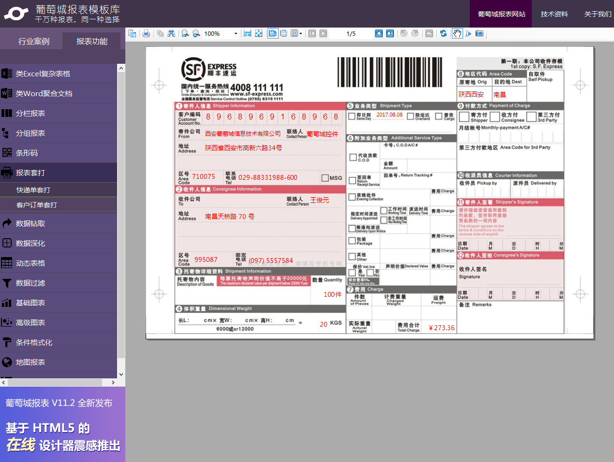The width and height of the screenshot is (614, 462).
Task: Check the MSG checkbox
Action: coord(325,178)
